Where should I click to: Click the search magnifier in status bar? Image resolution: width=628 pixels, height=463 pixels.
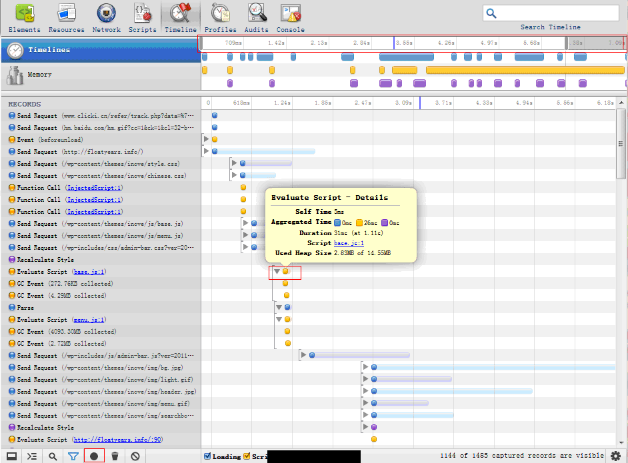pos(53,456)
